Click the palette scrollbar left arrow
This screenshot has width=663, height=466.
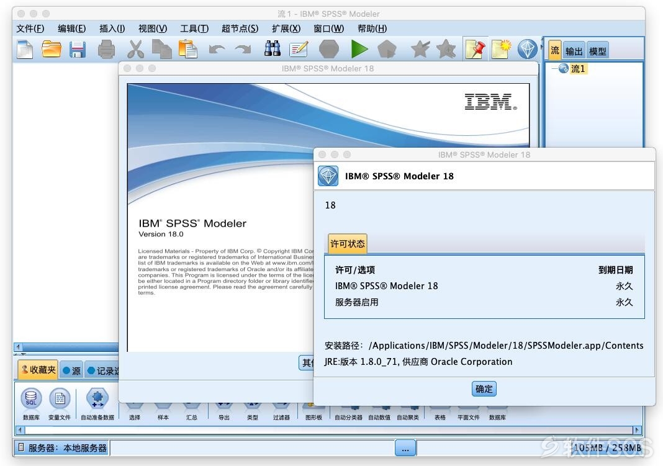tap(19, 430)
